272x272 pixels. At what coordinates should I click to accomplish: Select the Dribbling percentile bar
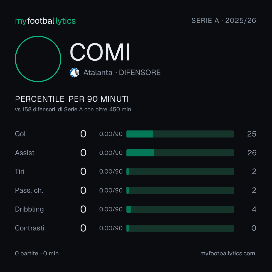pos(180,209)
